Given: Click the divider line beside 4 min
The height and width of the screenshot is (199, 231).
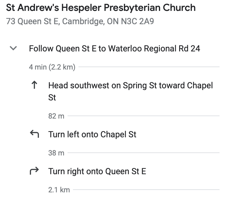Looking at the screenshot, I should click(x=149, y=67).
